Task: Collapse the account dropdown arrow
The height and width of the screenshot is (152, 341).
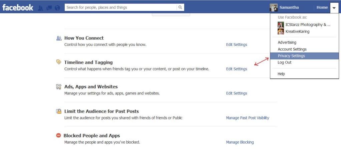Action: 334,8
